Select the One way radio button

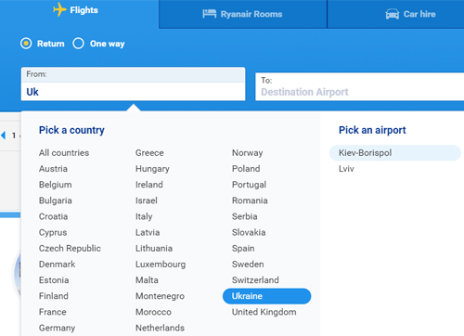pyautogui.click(x=78, y=44)
